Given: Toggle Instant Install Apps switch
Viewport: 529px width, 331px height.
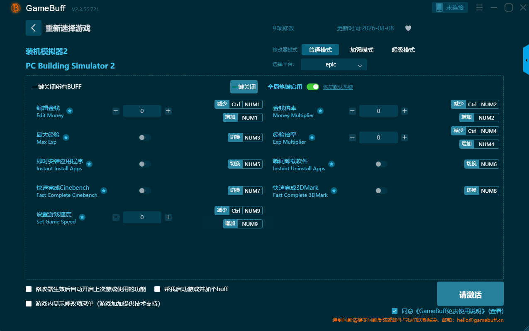Looking at the screenshot, I should point(145,164).
